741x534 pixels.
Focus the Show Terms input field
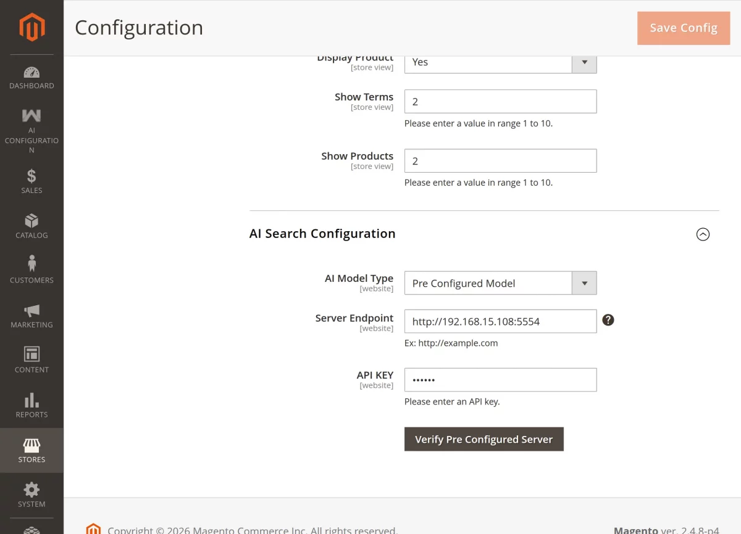(x=500, y=101)
